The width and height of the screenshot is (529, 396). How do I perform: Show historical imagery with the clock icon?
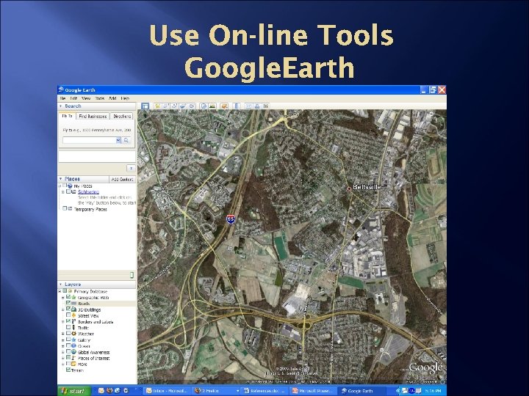(204, 106)
